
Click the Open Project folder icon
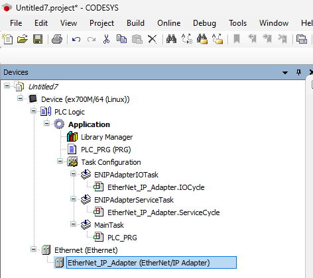pos(23,39)
